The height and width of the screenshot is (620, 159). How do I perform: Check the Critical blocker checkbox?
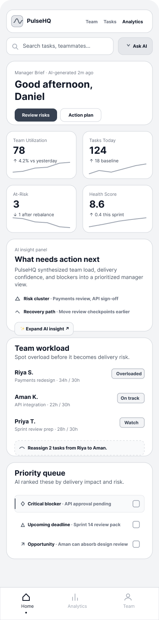136,504
